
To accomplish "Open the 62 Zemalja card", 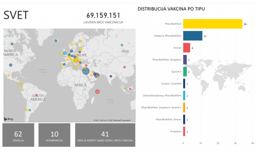I will coord(18,135).
